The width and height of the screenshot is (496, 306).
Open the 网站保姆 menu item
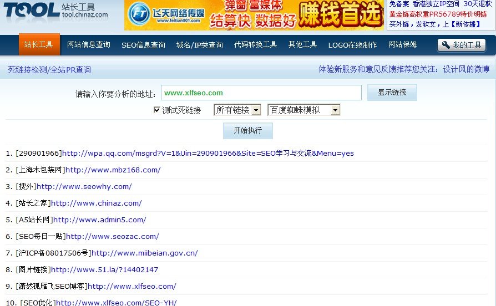click(403, 44)
